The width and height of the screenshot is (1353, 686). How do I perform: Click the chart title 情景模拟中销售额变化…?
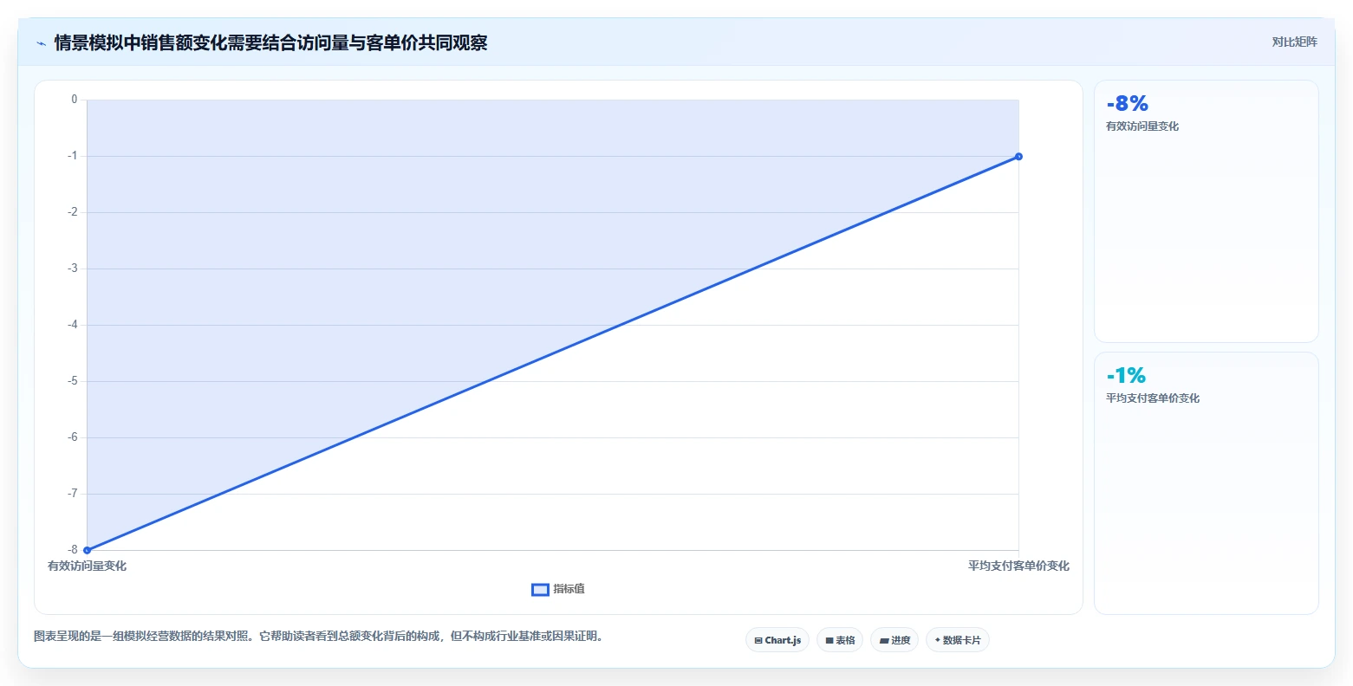pos(270,43)
